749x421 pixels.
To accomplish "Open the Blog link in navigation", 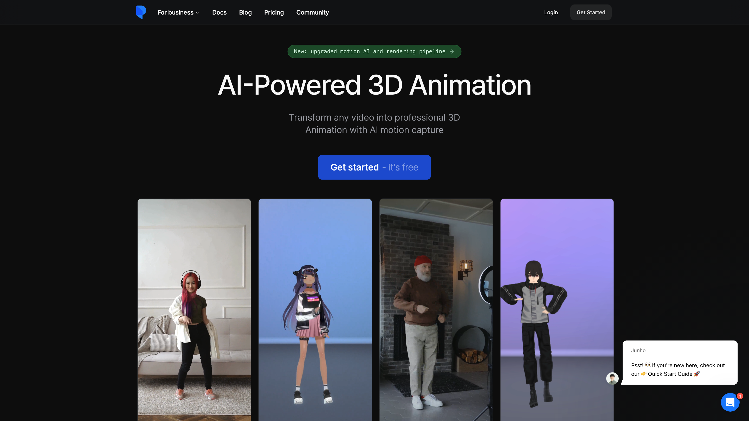I will [x=245, y=12].
